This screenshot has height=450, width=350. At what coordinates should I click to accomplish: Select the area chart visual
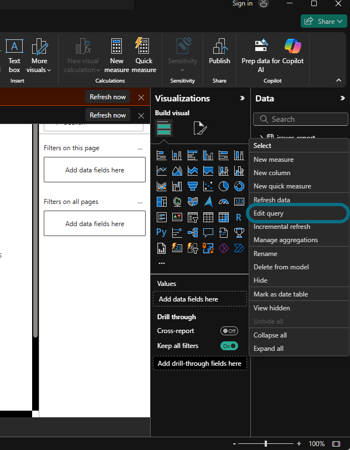(x=177, y=171)
